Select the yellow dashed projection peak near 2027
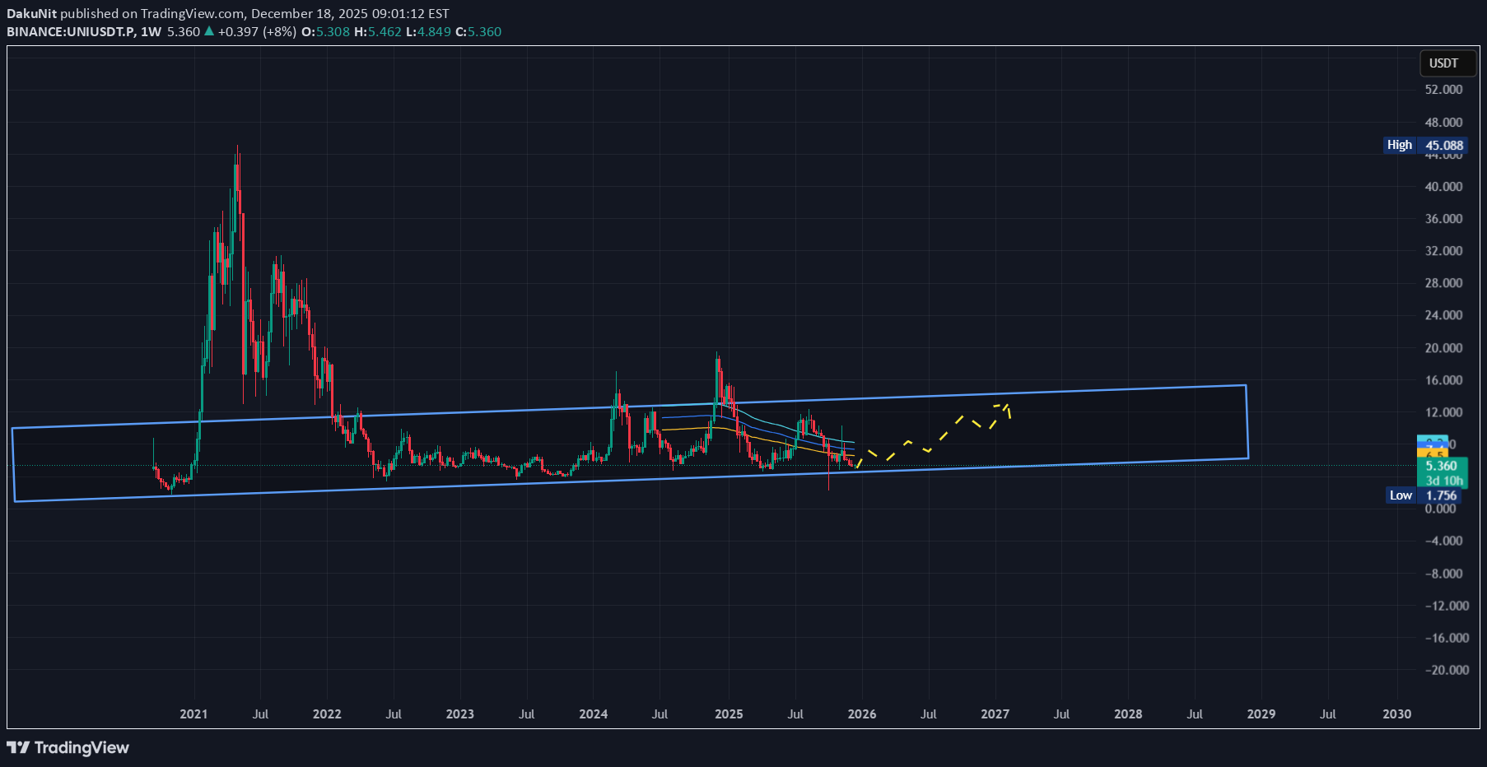Image resolution: width=1487 pixels, height=767 pixels. pos(1005,404)
